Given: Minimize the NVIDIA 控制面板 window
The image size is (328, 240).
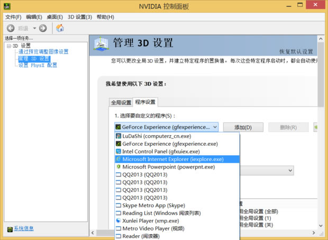Looking at the screenshot, I should click(289, 5).
